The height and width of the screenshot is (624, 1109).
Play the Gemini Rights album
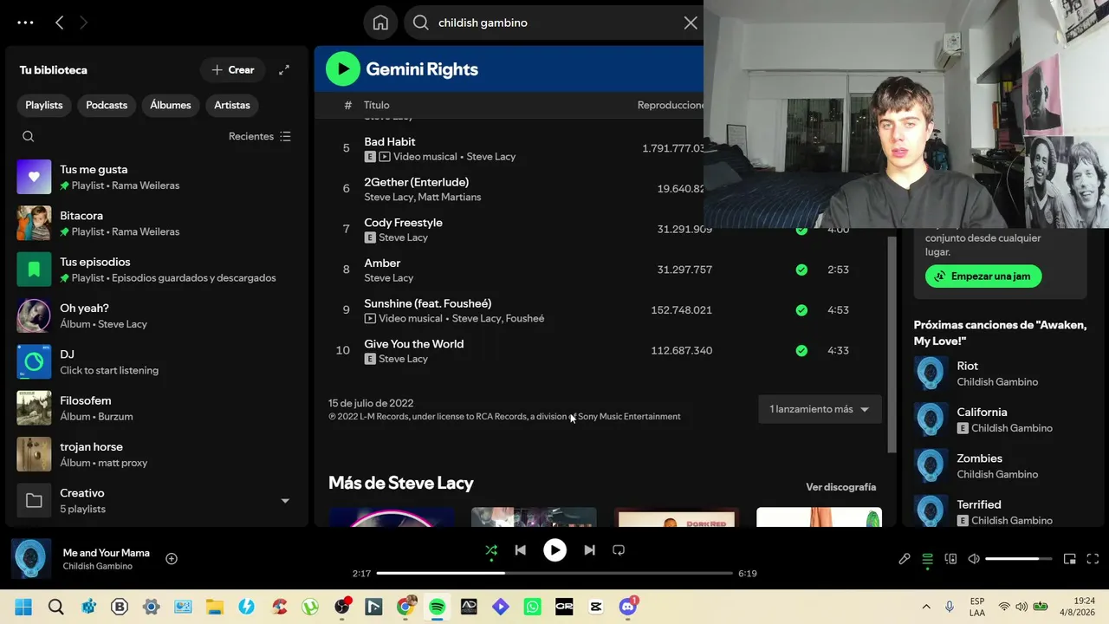(x=343, y=69)
